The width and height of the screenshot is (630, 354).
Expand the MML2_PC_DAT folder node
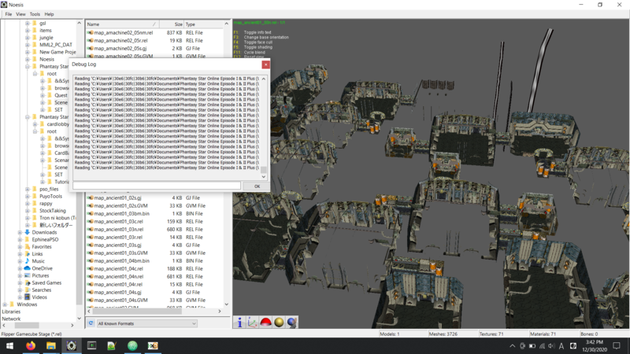tap(28, 45)
